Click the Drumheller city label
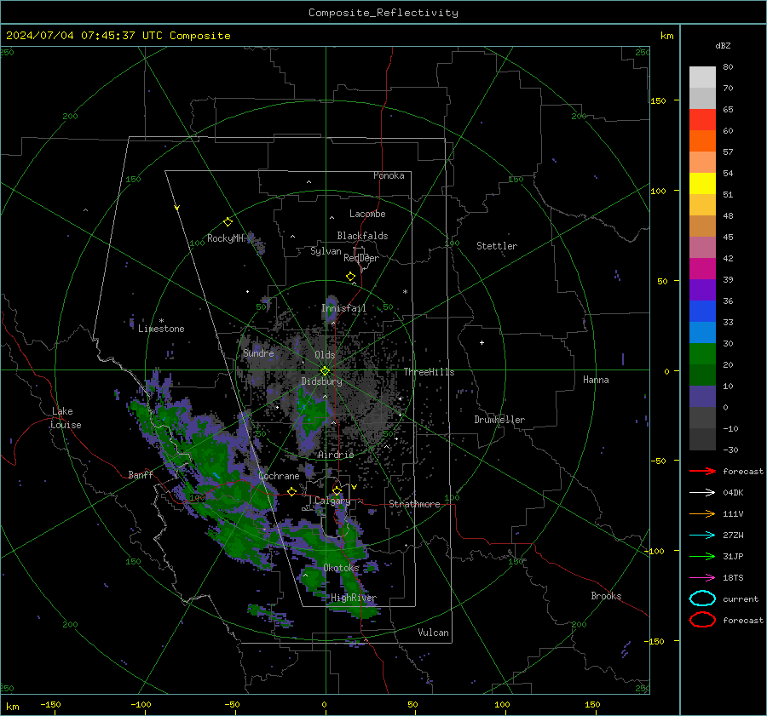767x716 pixels. pyautogui.click(x=499, y=420)
